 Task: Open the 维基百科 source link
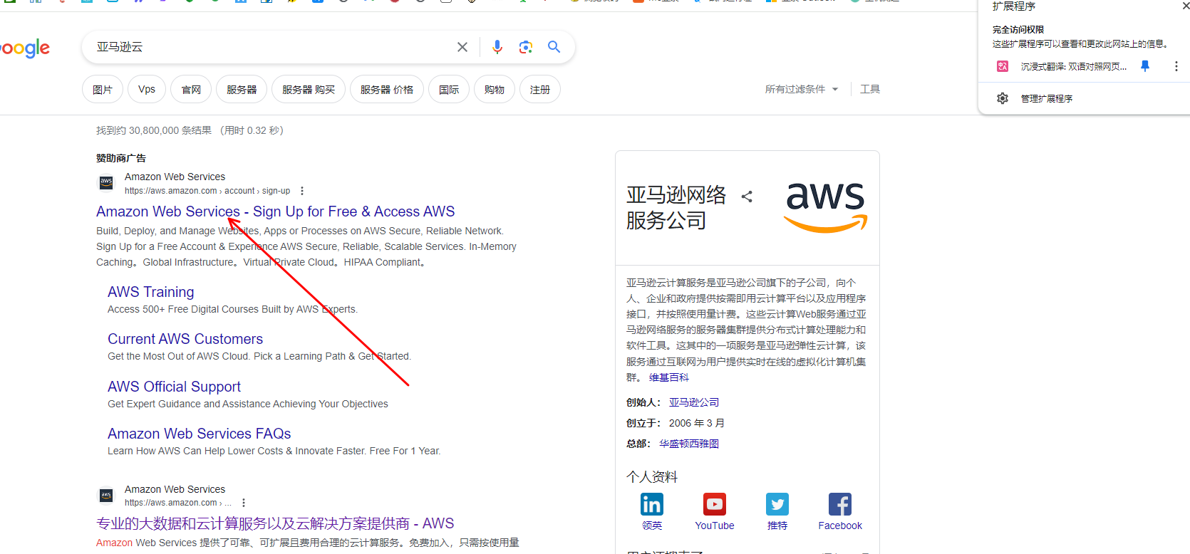pyautogui.click(x=669, y=377)
